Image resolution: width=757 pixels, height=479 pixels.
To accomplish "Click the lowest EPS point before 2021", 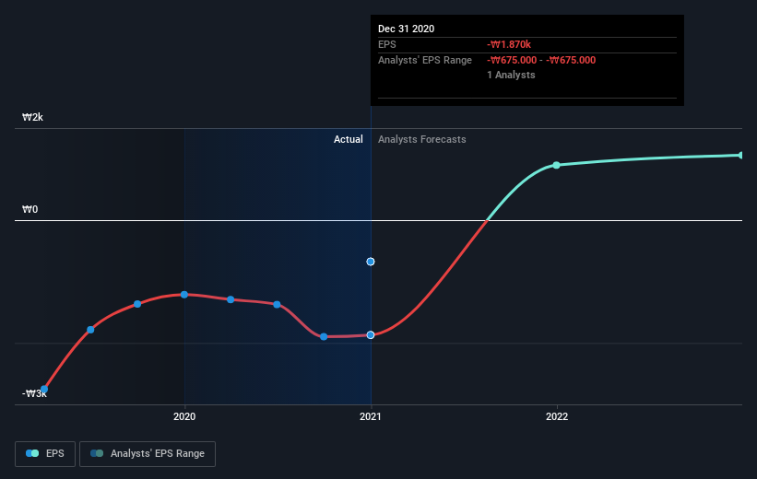I will point(324,337).
